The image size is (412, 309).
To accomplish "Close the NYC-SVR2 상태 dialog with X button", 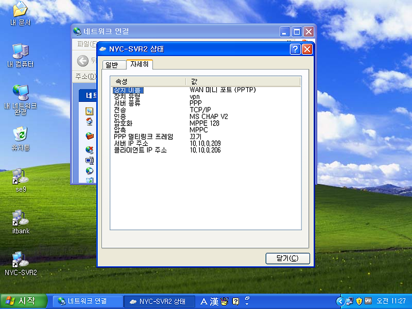I will (307, 49).
